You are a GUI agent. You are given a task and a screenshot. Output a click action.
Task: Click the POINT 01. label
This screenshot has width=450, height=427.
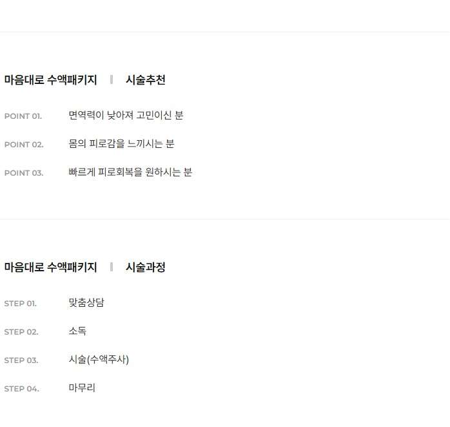pyautogui.click(x=23, y=116)
